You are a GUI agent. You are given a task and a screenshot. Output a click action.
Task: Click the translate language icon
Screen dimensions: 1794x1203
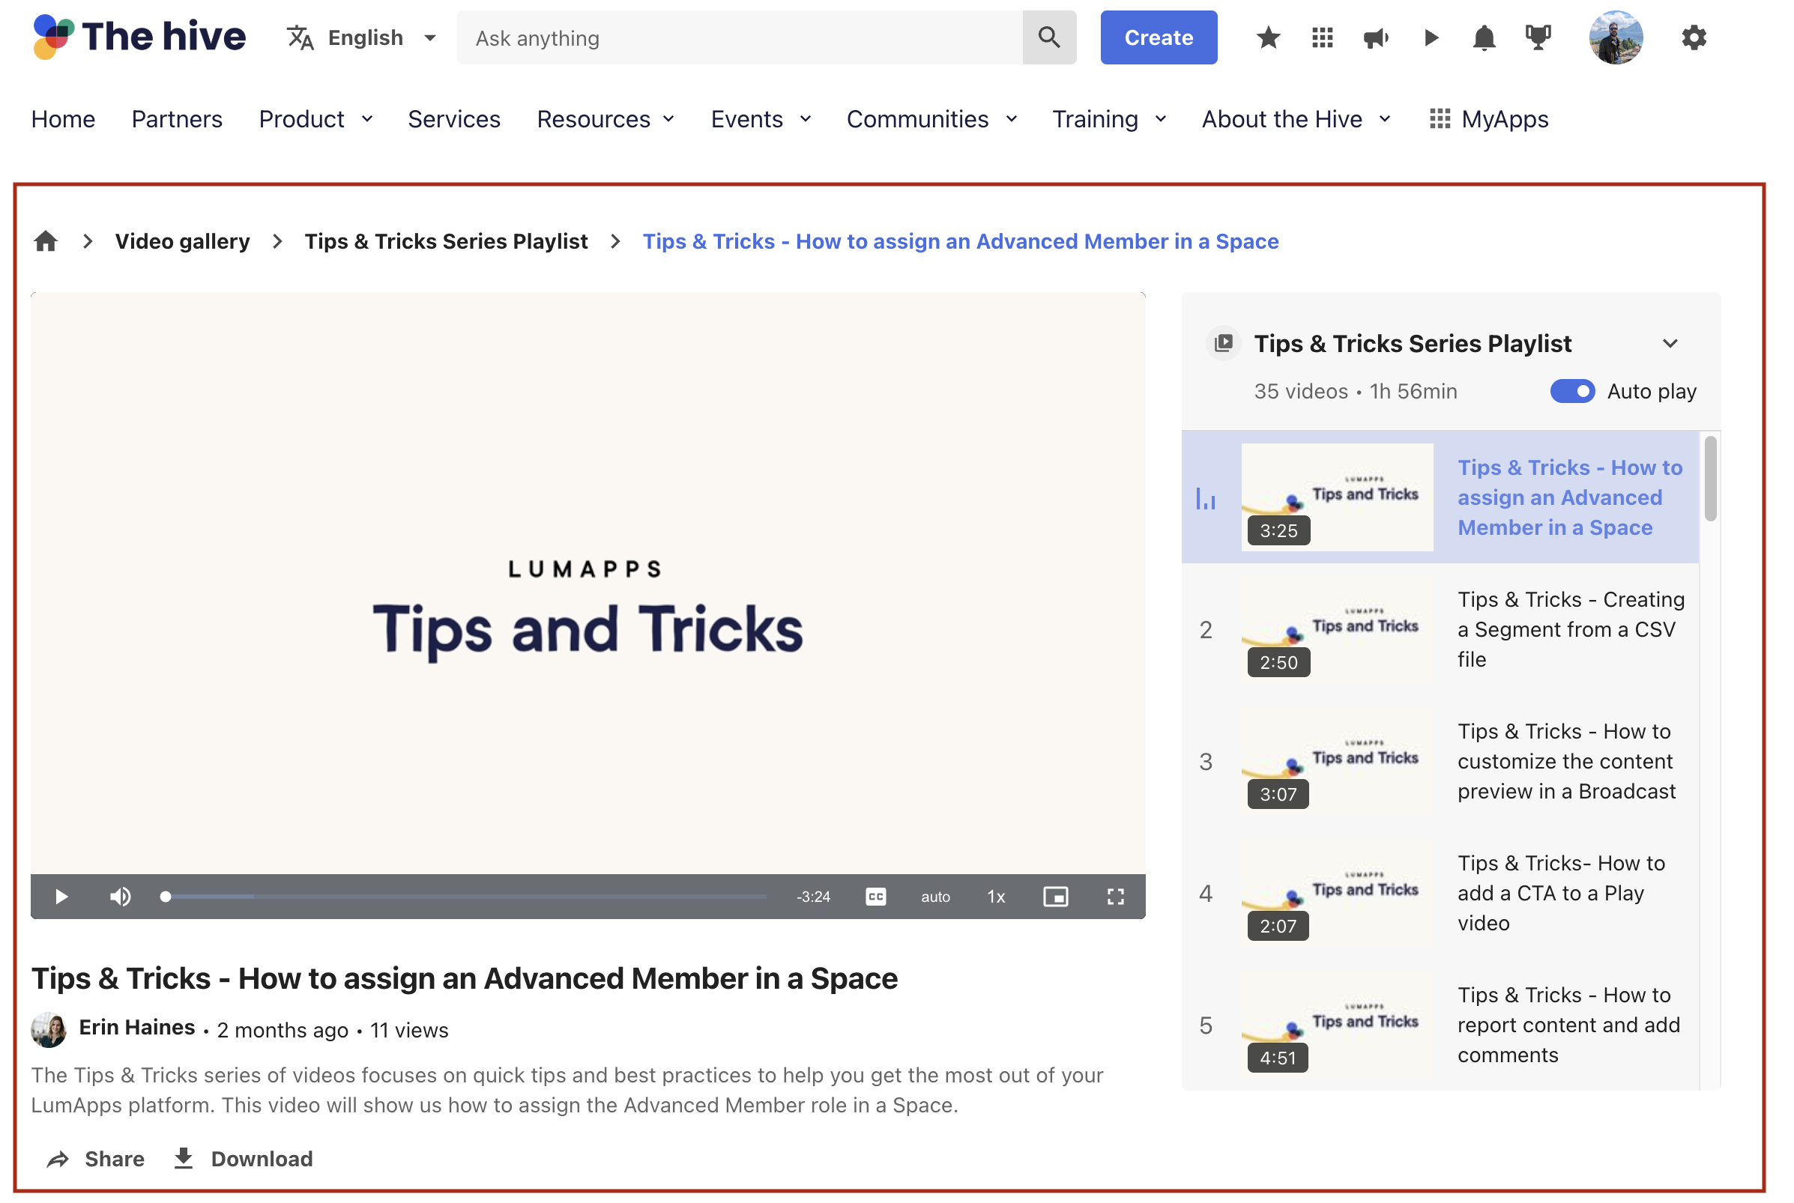click(300, 37)
